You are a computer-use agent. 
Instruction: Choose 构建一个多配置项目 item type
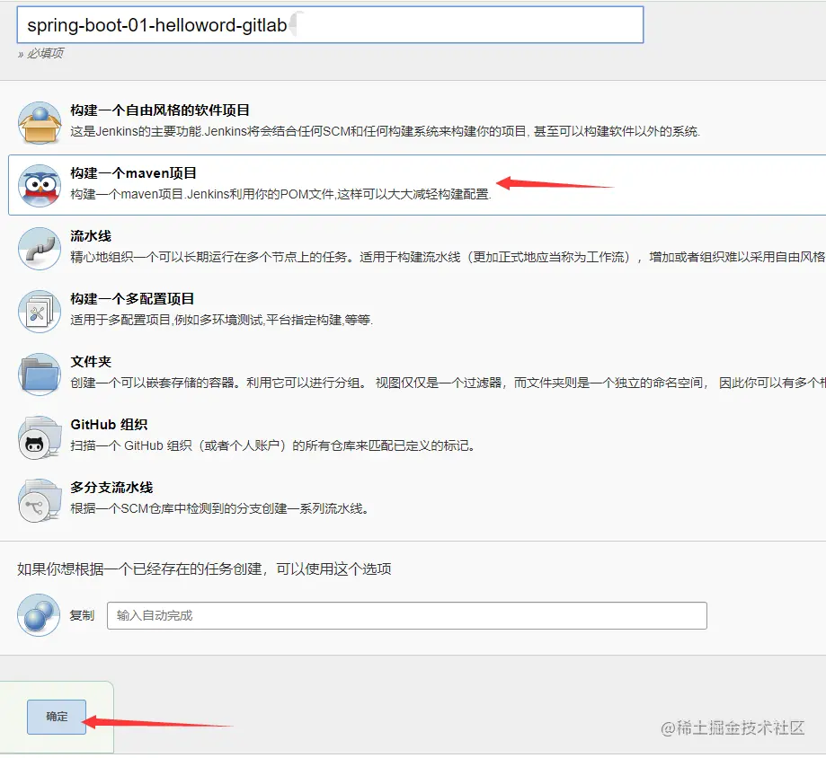132,298
